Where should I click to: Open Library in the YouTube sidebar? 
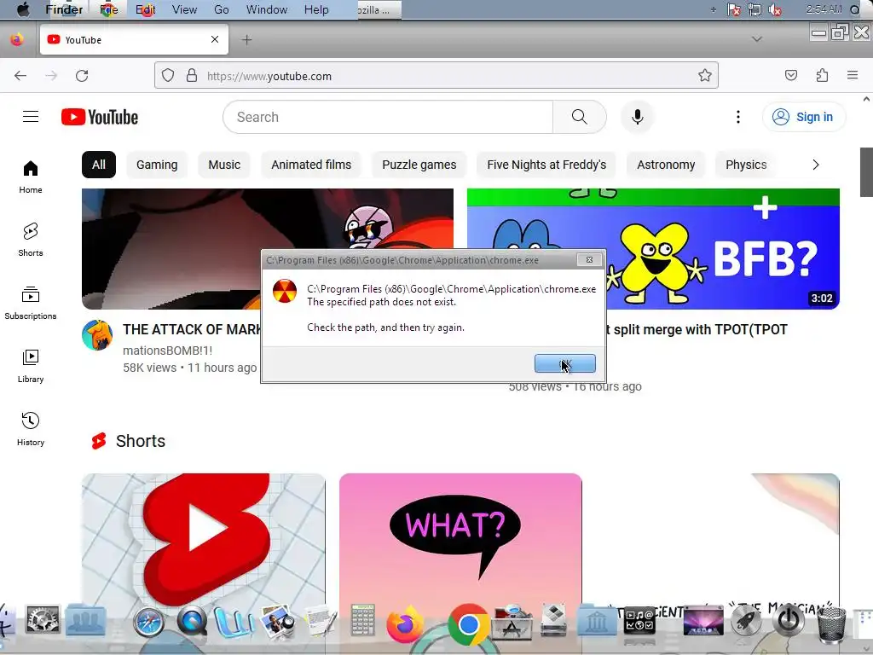click(x=31, y=366)
